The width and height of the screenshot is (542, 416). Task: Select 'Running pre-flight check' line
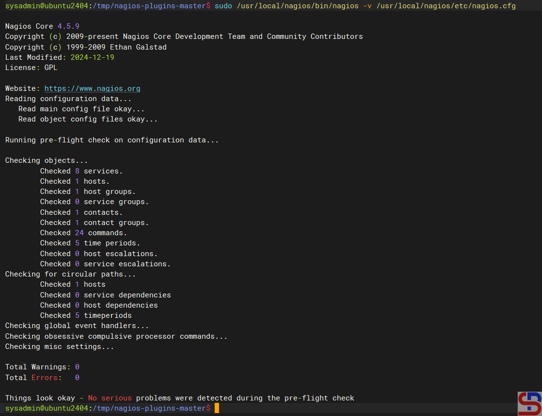point(112,140)
